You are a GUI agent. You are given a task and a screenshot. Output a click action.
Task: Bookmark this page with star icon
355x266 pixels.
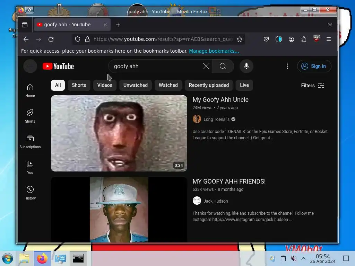pyautogui.click(x=240, y=39)
